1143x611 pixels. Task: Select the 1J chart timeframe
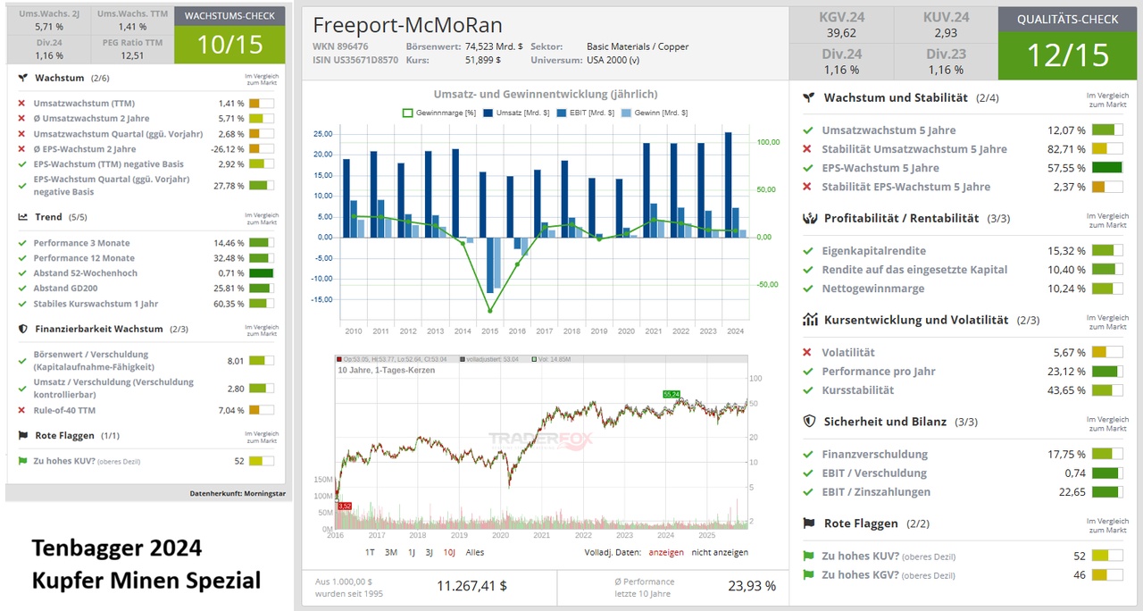pos(413,552)
